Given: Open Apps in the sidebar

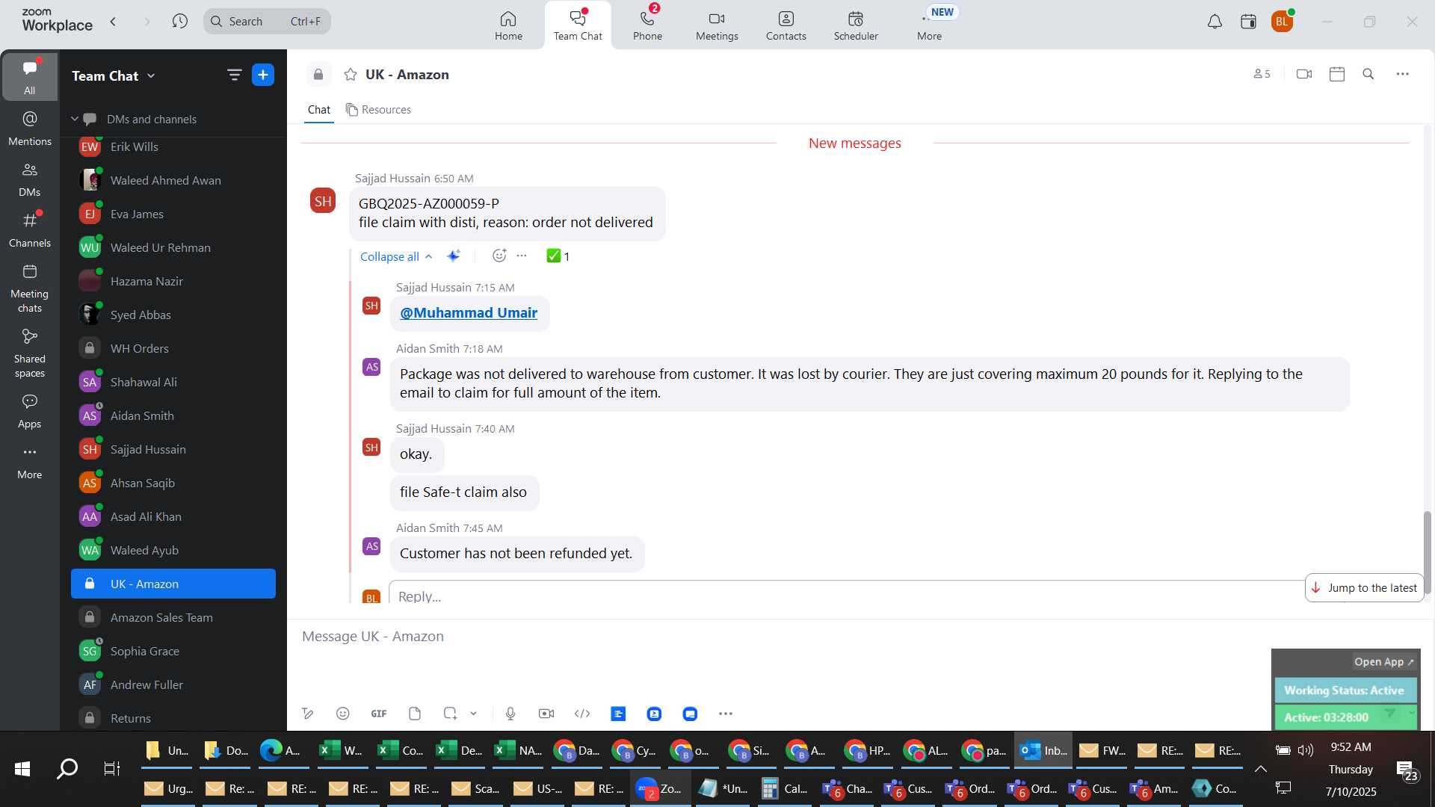Looking at the screenshot, I should pyautogui.click(x=29, y=411).
